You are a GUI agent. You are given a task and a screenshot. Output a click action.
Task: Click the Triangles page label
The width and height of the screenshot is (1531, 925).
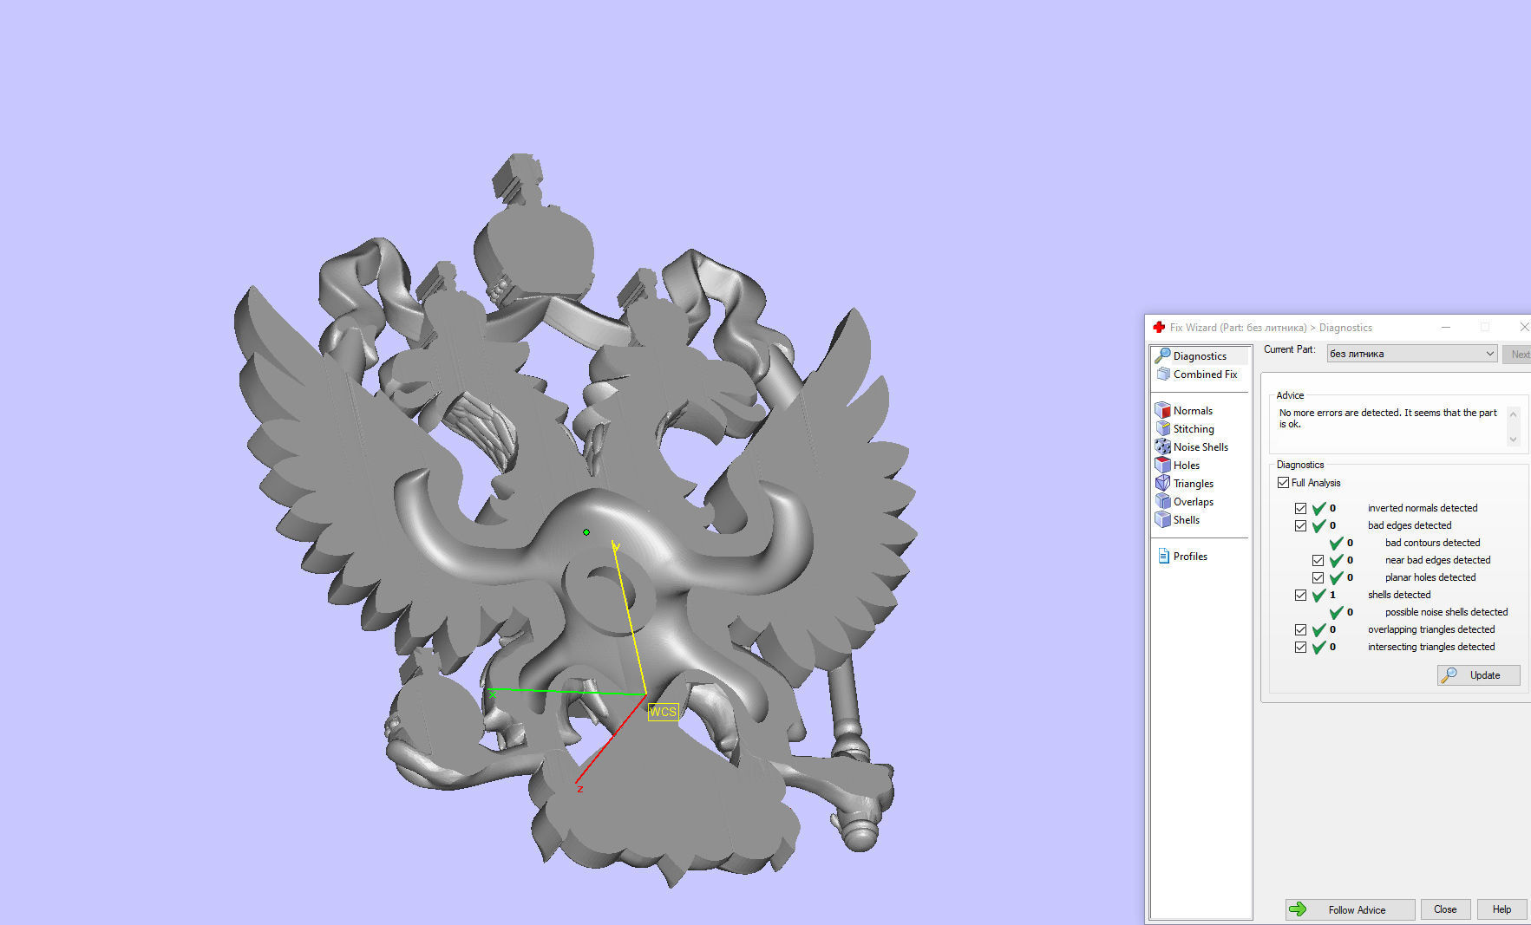click(x=1194, y=483)
